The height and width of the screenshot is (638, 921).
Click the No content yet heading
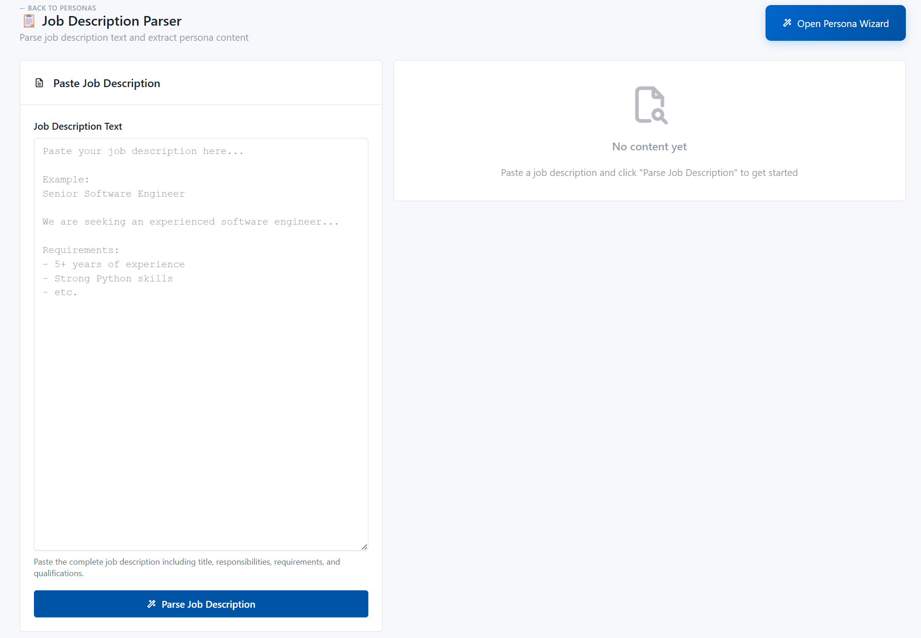[x=649, y=147]
